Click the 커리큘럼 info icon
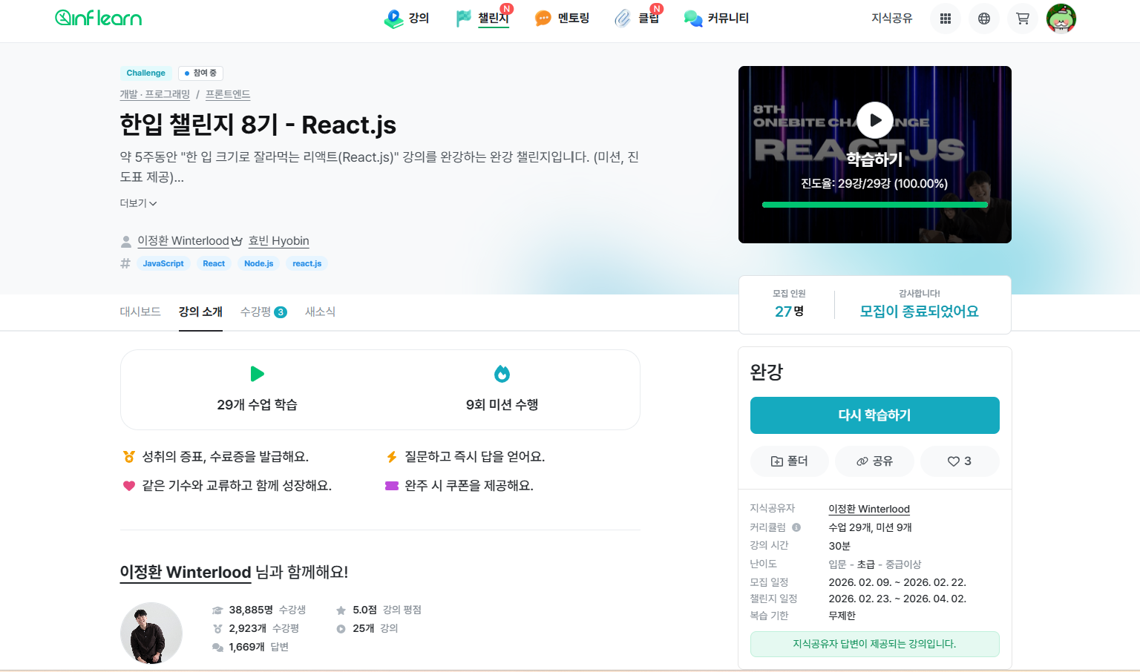 (796, 527)
